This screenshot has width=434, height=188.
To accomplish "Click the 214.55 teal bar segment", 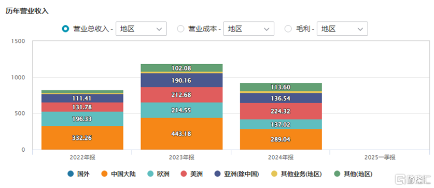I will point(181,110).
